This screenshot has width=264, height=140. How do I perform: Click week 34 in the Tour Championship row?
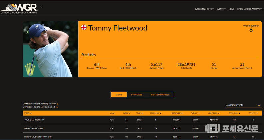(126, 120)
